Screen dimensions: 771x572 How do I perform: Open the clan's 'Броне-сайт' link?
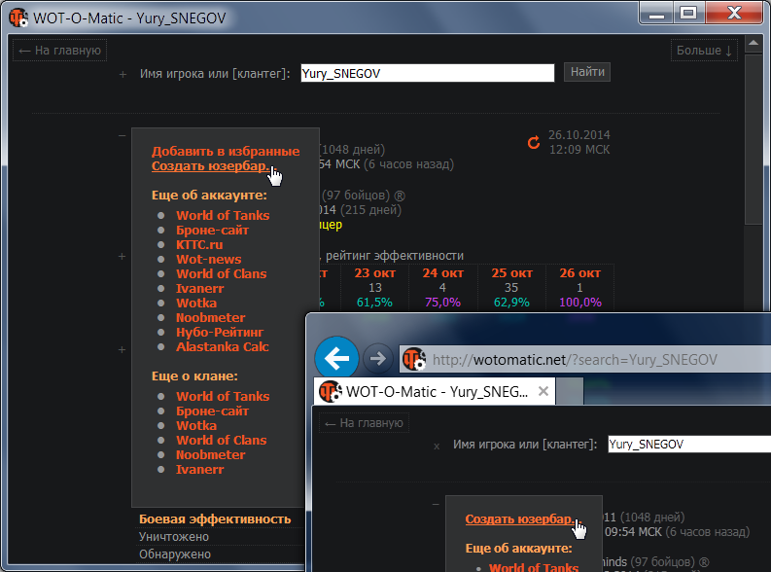[212, 411]
